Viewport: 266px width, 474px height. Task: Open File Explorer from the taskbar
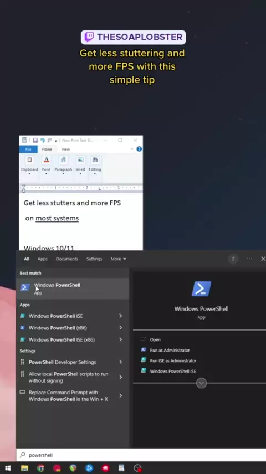[24, 468]
